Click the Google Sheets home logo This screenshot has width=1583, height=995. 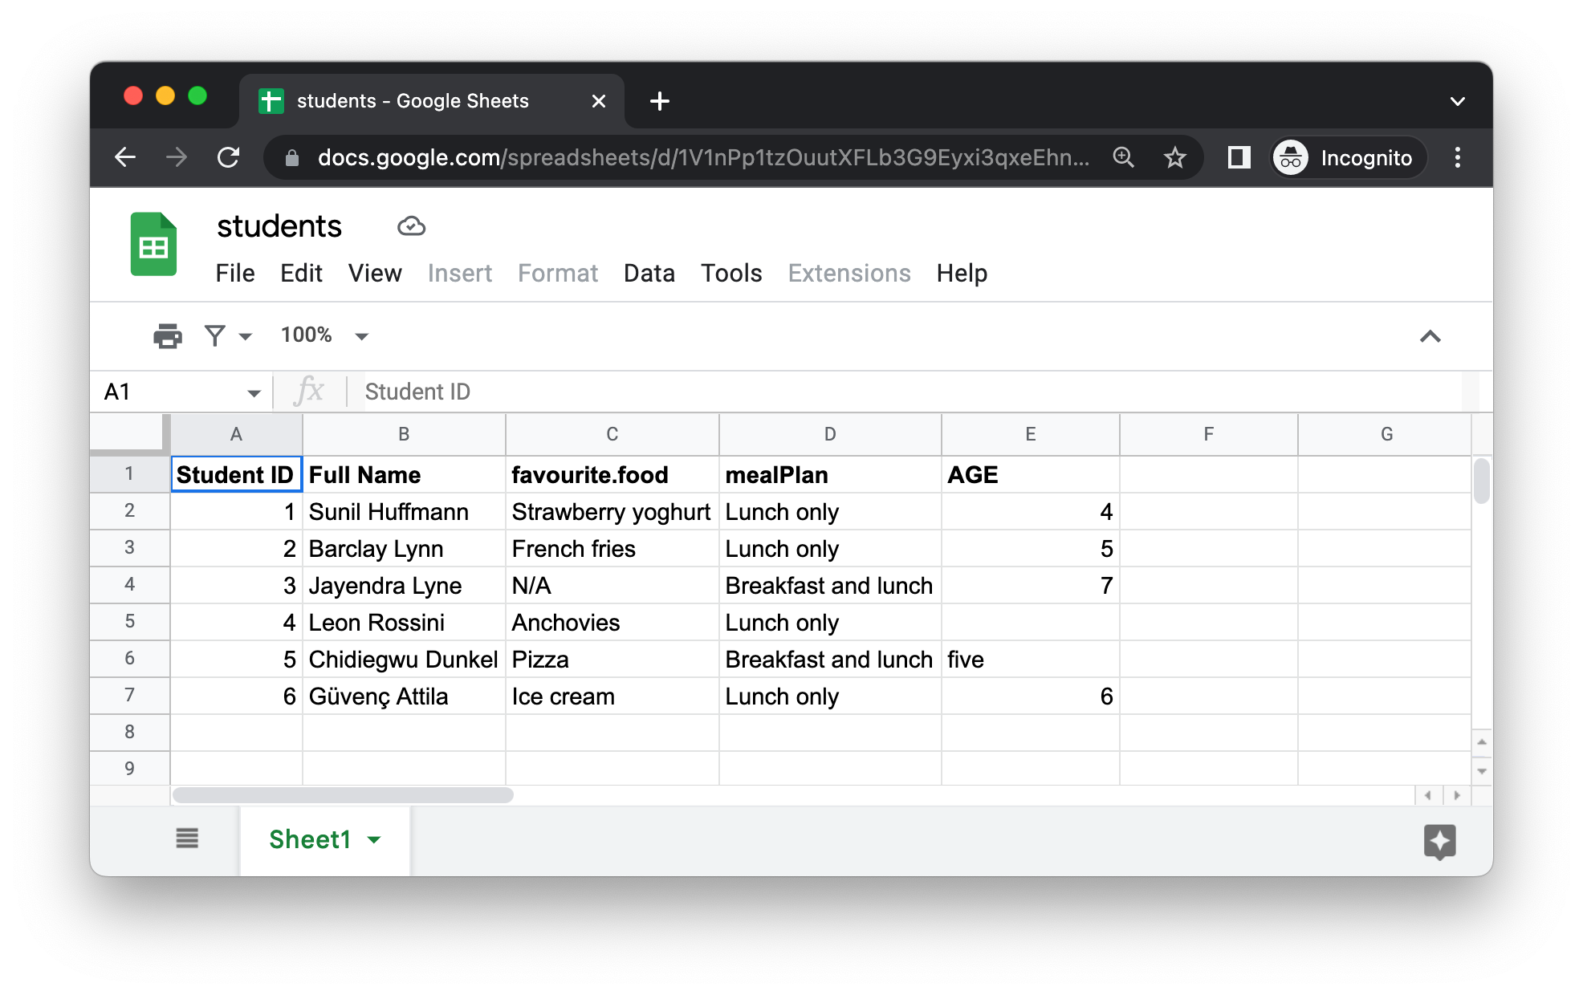point(153,245)
